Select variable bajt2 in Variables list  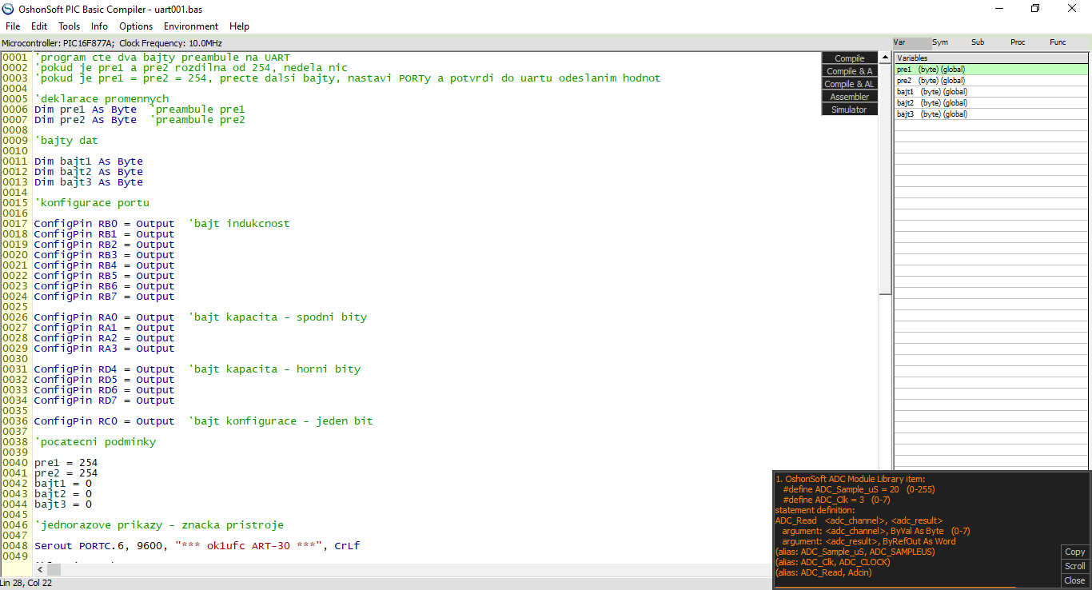(932, 103)
